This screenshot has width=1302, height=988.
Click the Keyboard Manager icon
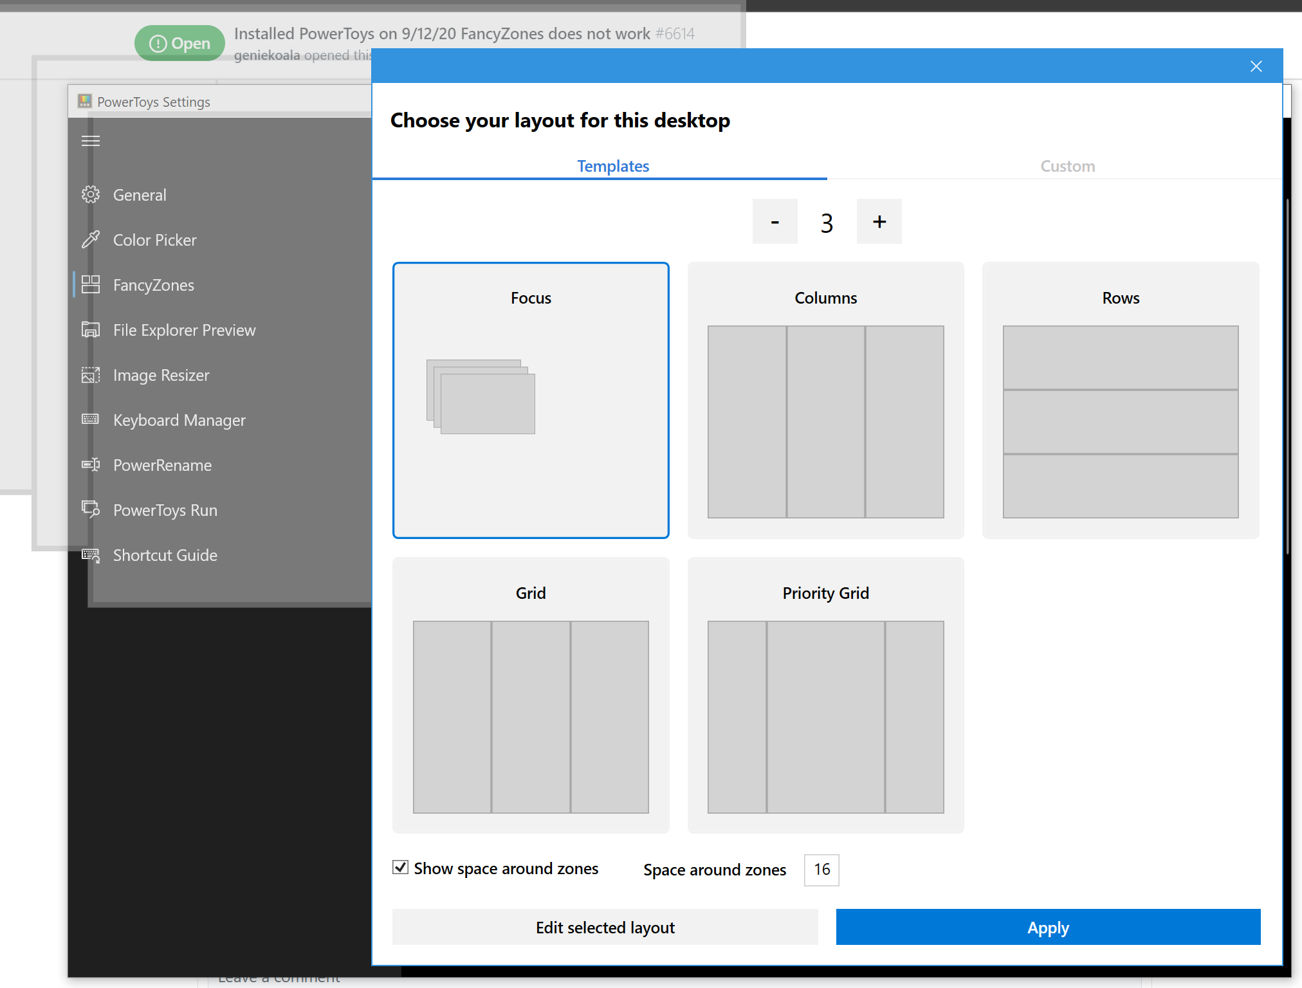coord(91,419)
